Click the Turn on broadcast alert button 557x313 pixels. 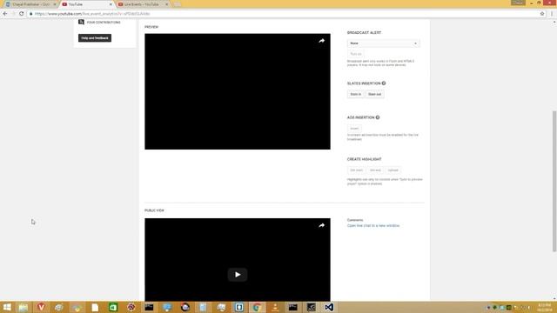click(356, 54)
